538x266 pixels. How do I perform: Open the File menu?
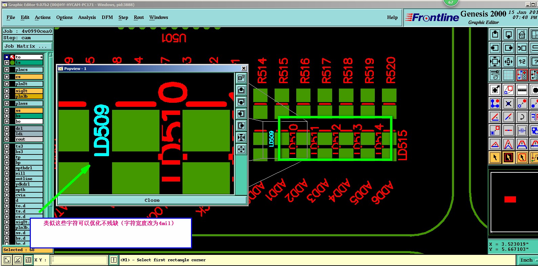11,17
